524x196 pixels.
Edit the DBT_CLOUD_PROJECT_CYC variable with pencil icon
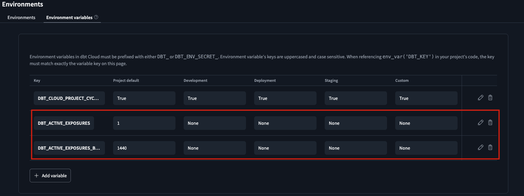tap(480, 98)
